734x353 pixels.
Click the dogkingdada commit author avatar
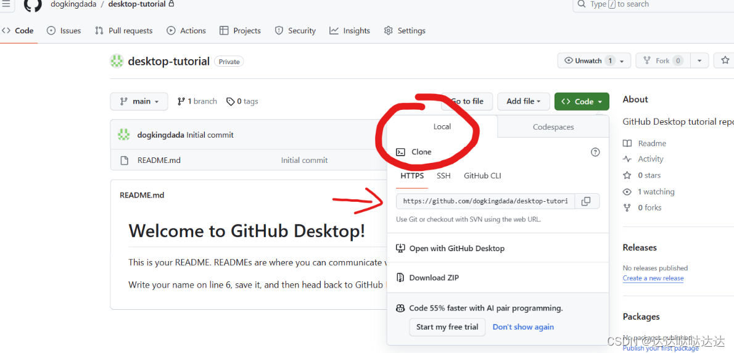123,135
